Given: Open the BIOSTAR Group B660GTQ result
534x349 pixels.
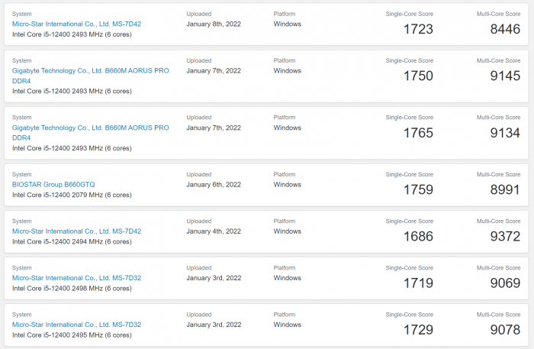Looking at the screenshot, I should [x=53, y=184].
